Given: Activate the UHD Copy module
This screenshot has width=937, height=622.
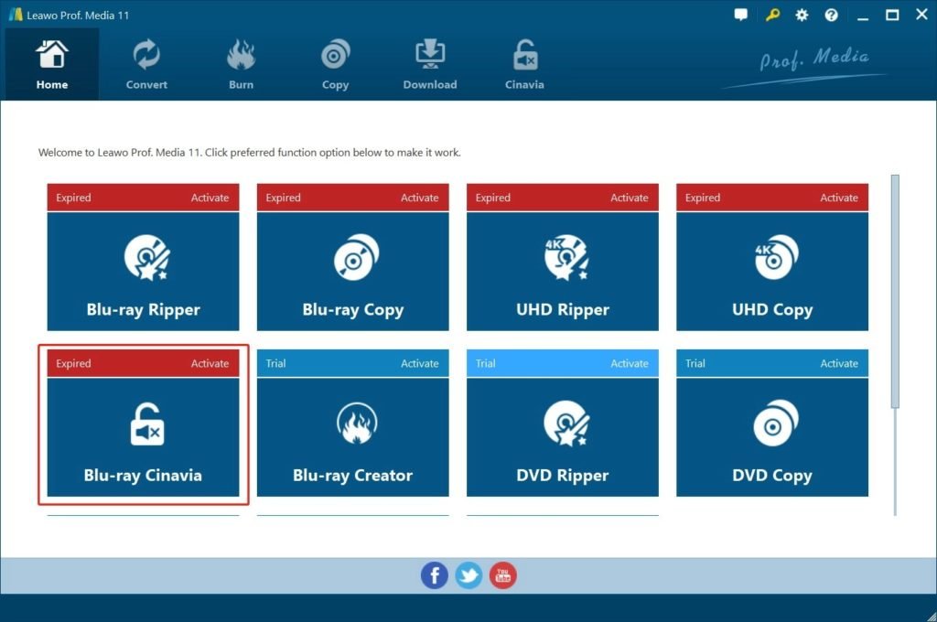Looking at the screenshot, I should pyautogui.click(x=839, y=198).
